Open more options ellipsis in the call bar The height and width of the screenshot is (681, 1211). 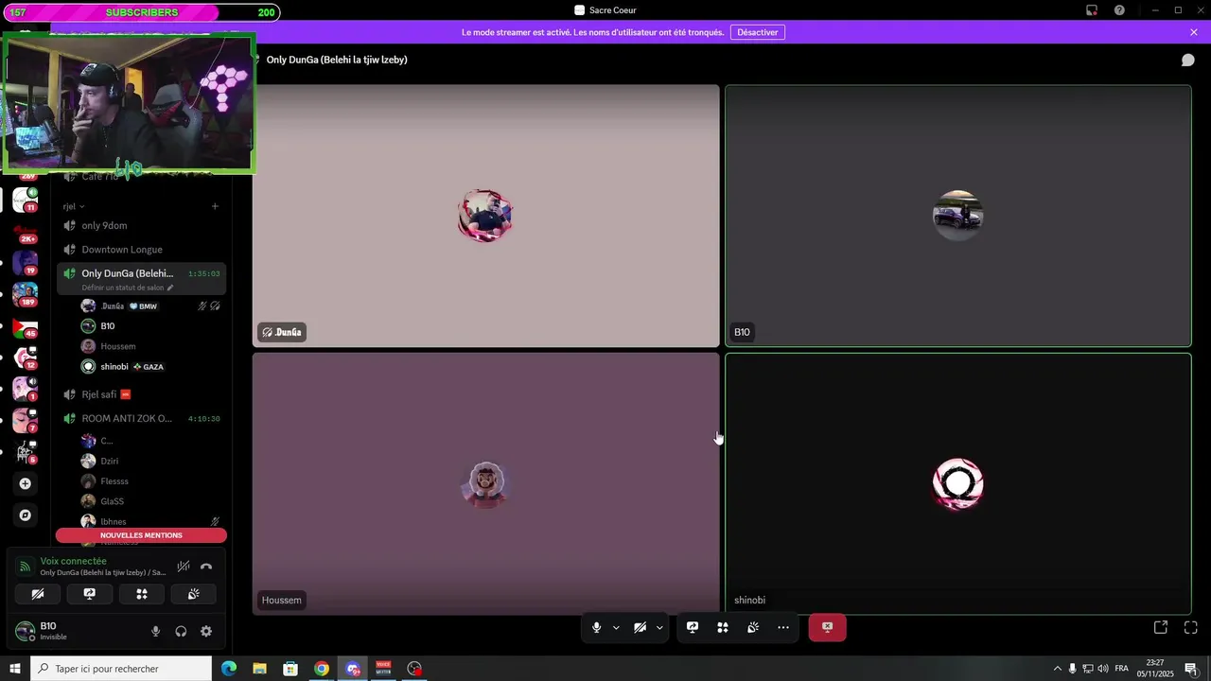(783, 627)
